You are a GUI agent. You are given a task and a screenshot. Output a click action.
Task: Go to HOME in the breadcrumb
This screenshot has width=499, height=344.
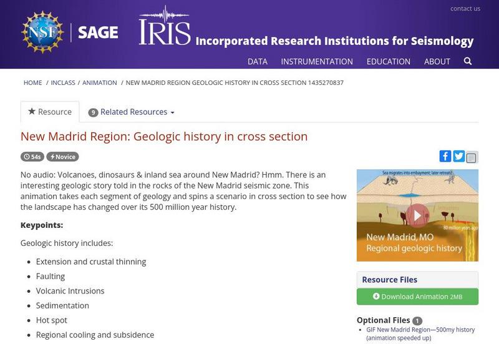pos(33,82)
